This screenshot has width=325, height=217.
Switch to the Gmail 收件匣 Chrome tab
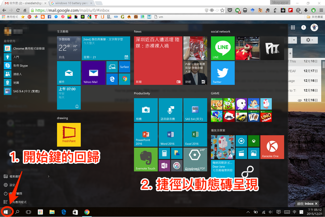(x=25, y=3)
